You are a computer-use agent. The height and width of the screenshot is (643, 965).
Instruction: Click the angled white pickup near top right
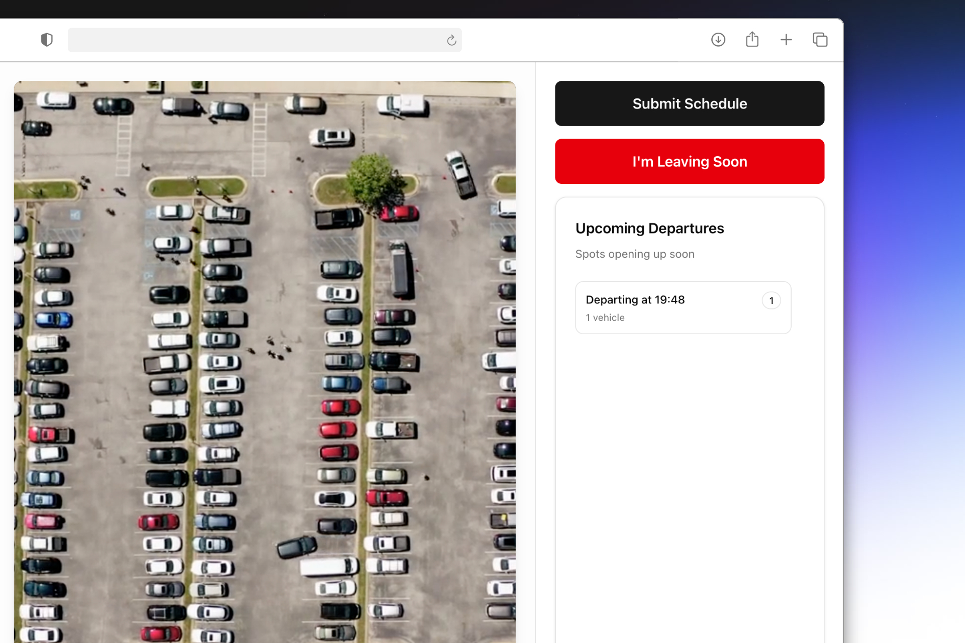click(461, 174)
